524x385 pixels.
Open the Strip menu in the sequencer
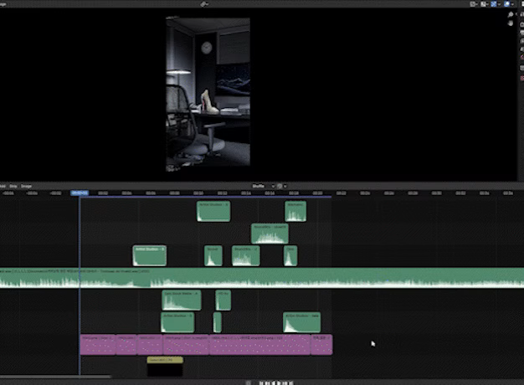click(x=13, y=186)
